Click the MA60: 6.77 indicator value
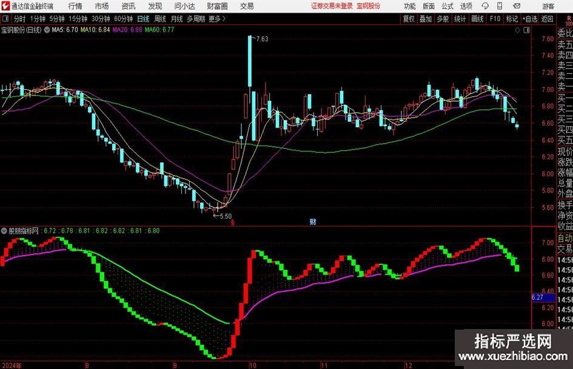The width and height of the screenshot is (573, 369). point(159,30)
